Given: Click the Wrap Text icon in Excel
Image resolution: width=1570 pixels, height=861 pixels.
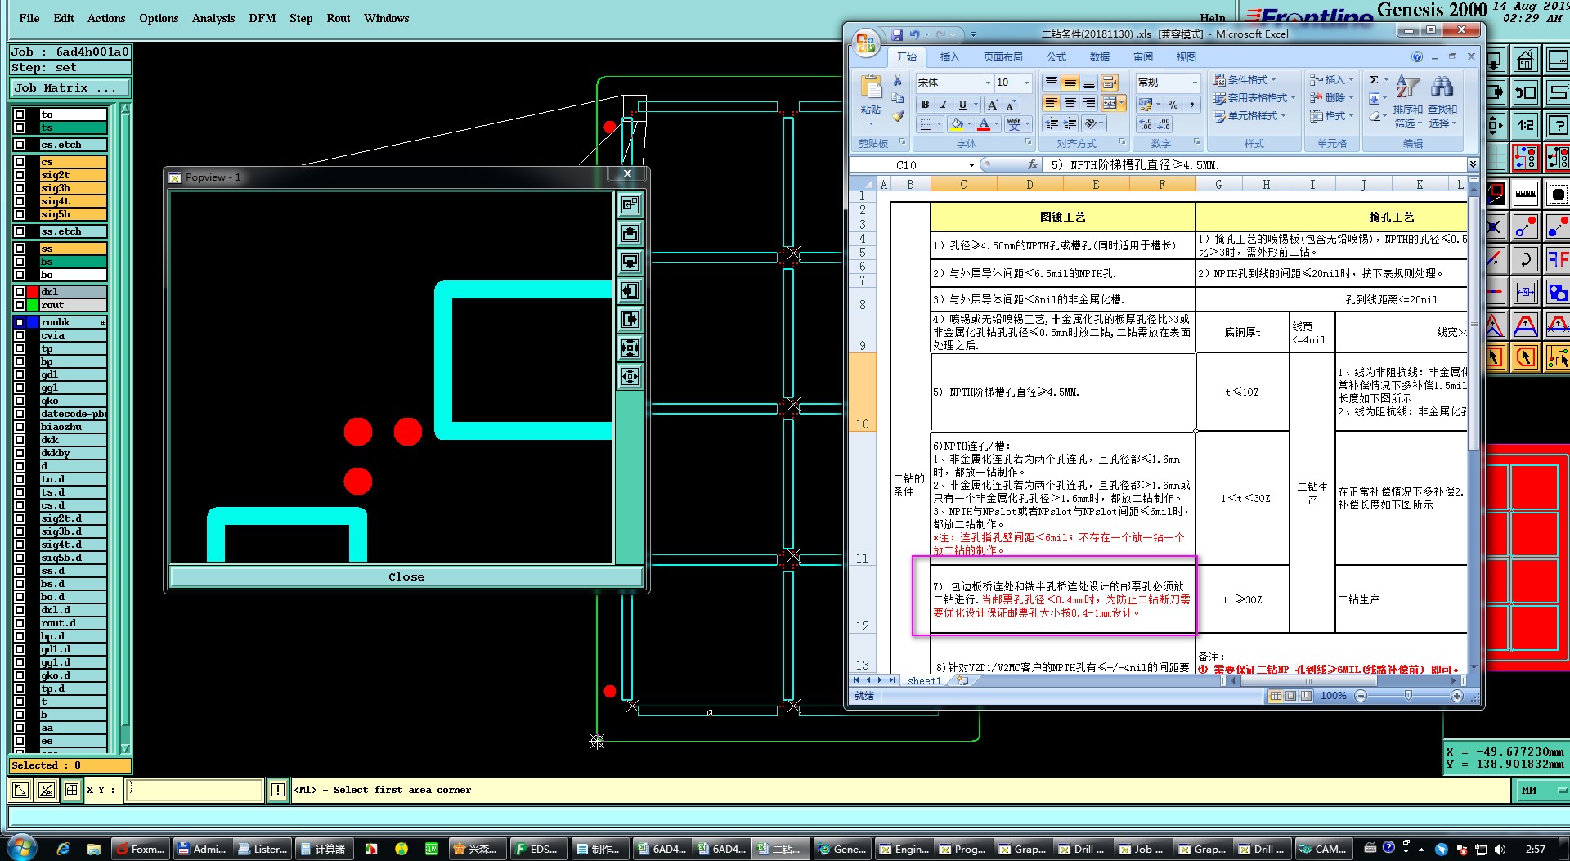Looking at the screenshot, I should (x=1109, y=83).
